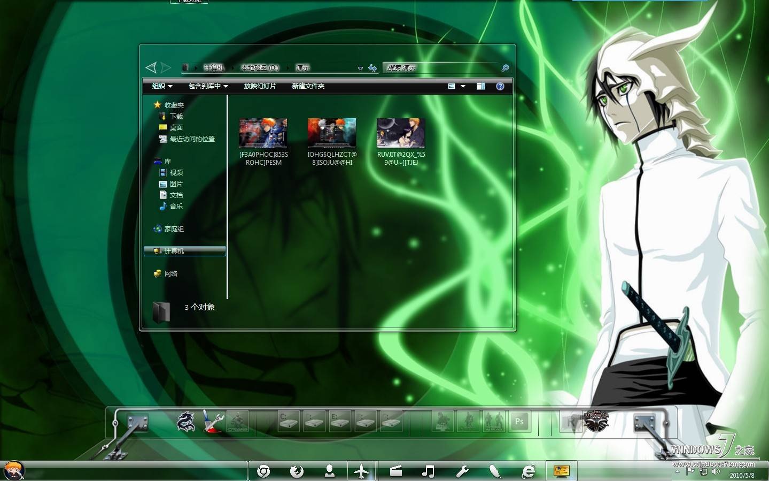Open the feather quill icon on the taskbar
769x481 pixels.
[495, 471]
